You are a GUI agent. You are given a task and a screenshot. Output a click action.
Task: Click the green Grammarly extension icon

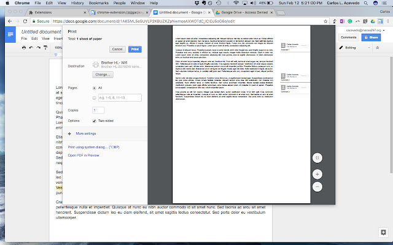pyautogui.click(x=350, y=21)
